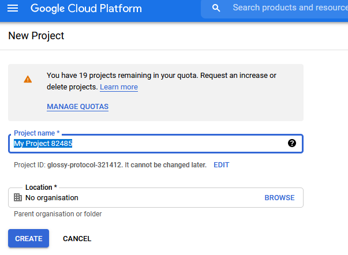
Task: Click the New Project page heading
Action: pos(36,36)
